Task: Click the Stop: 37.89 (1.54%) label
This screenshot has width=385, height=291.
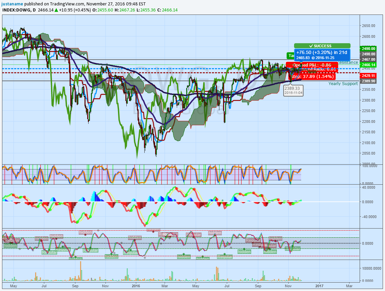Action: point(312,77)
